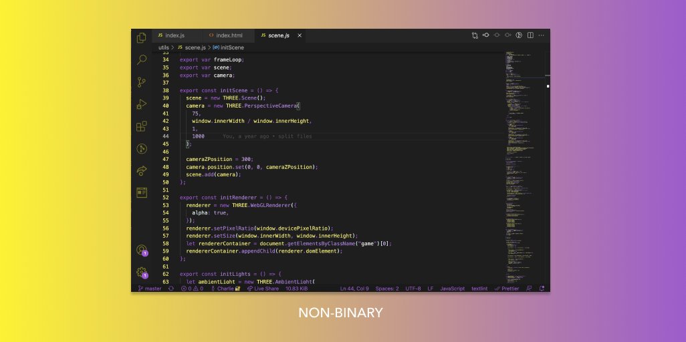
Task: Open notifications bell icon
Action: pos(542,289)
